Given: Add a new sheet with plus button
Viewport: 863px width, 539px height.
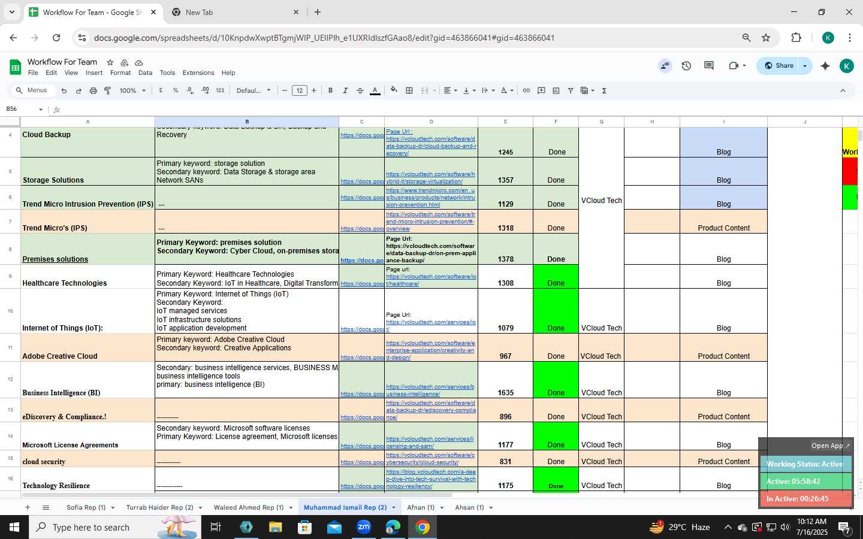Looking at the screenshot, I should coord(27,507).
